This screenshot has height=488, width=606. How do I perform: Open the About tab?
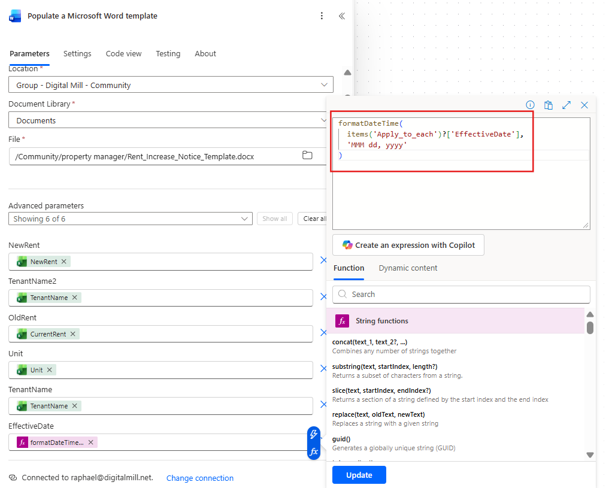[x=205, y=54]
